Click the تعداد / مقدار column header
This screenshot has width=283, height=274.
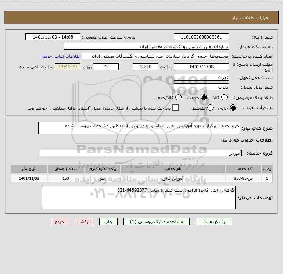click(x=66, y=169)
